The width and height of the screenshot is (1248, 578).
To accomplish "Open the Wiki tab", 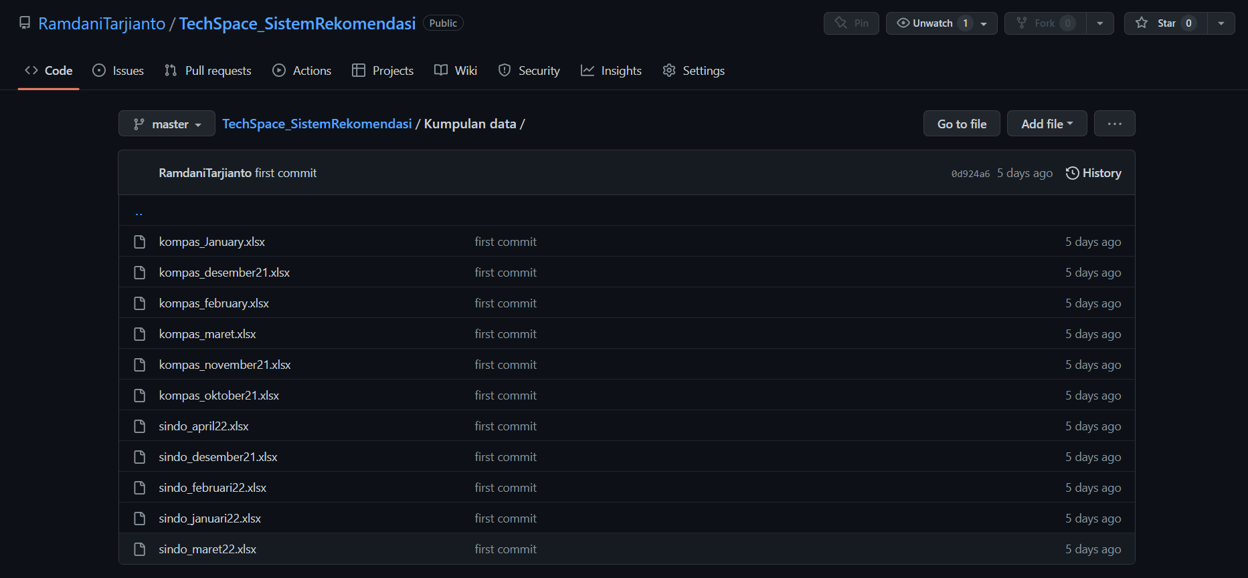I will pyautogui.click(x=456, y=70).
